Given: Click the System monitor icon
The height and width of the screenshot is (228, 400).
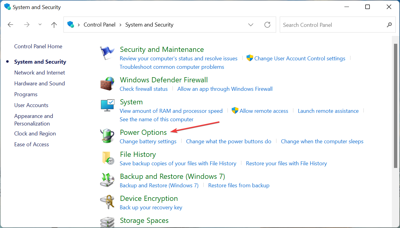Looking at the screenshot, I should pyautogui.click(x=107, y=105).
